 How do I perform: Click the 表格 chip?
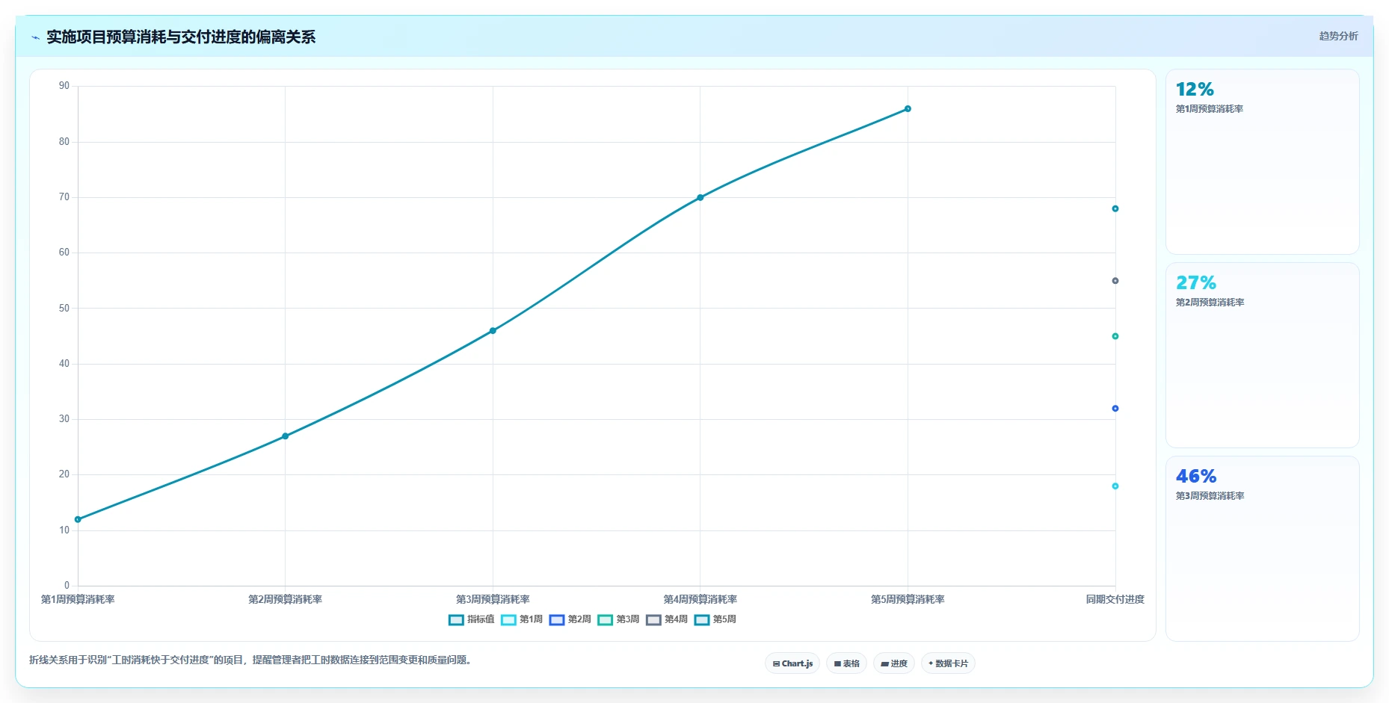click(x=846, y=663)
